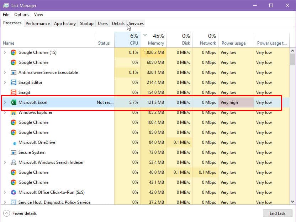Click the 1,826.2 MB memory value
The image size is (296, 222).
154,52
